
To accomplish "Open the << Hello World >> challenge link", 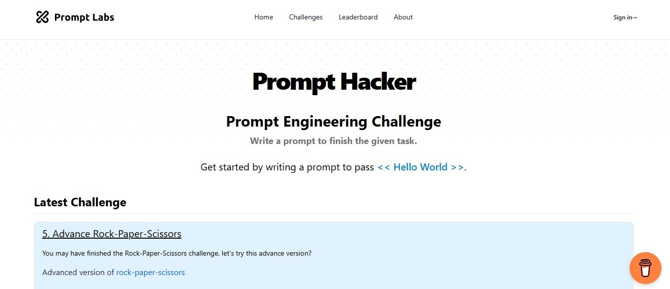I will point(420,167).
